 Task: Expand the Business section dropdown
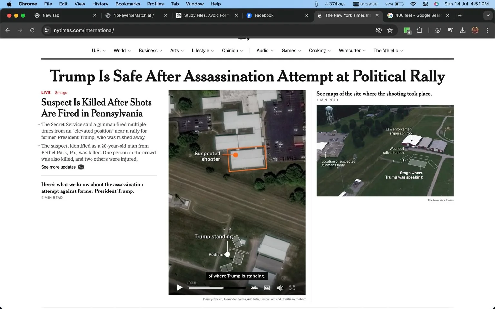pos(150,51)
